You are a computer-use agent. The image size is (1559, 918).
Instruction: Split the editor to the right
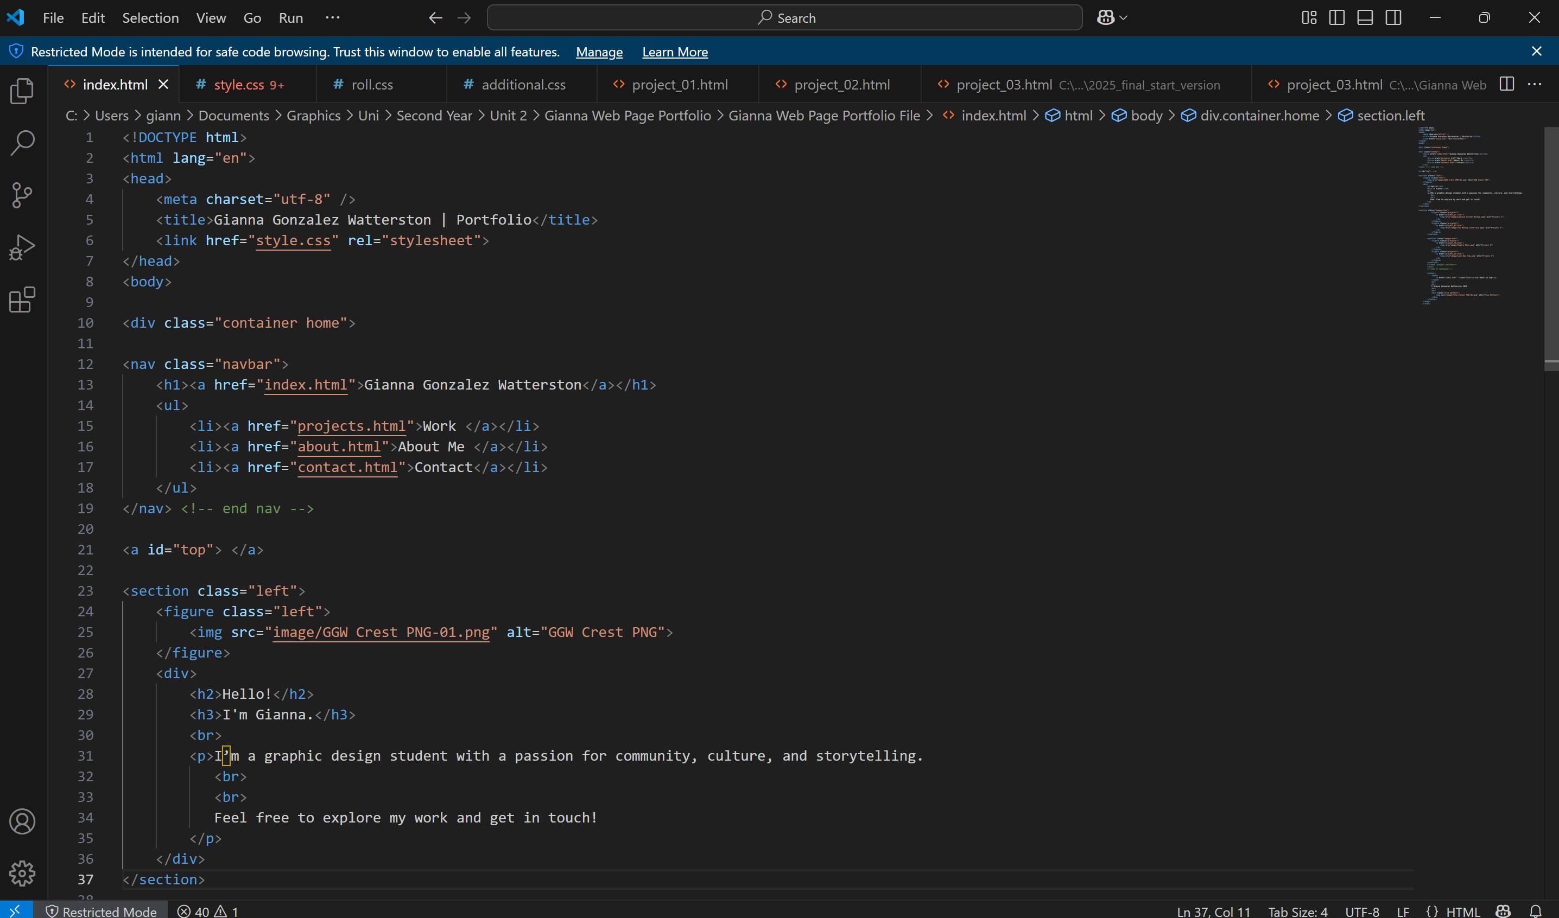click(1507, 84)
